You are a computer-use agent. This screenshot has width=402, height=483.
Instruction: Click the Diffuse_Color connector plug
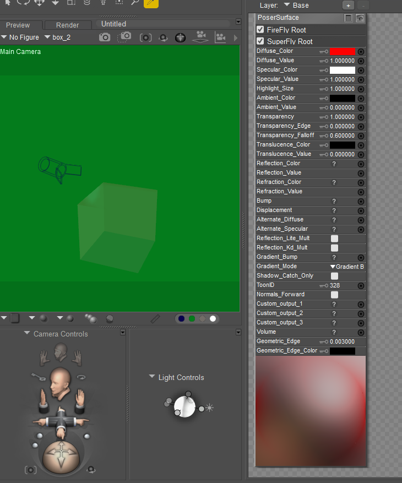coord(361,52)
